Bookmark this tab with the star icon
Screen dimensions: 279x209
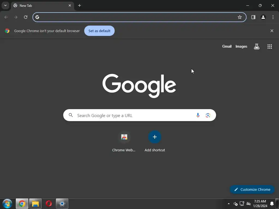240,17
